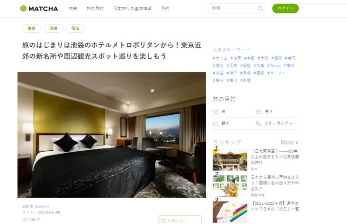This screenshot has height=224, width=347.
Task: Select the food fork-and-knife icon
Action: (x=215, y=112)
